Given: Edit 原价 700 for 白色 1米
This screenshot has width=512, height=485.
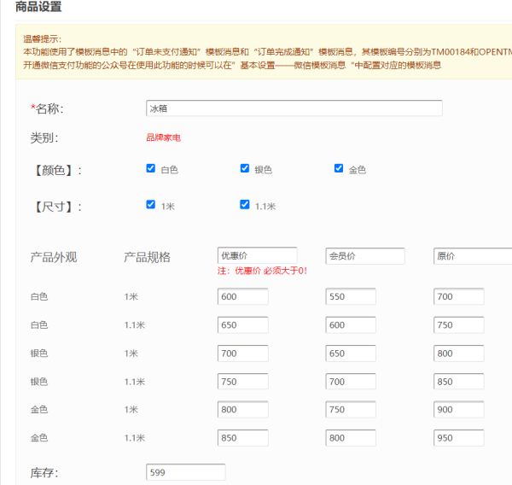Looking at the screenshot, I should point(459,296).
